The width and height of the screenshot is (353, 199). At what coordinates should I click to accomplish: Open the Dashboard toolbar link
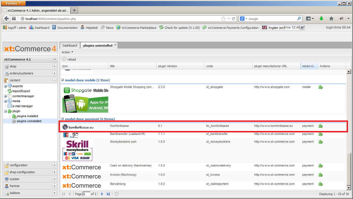[39, 28]
